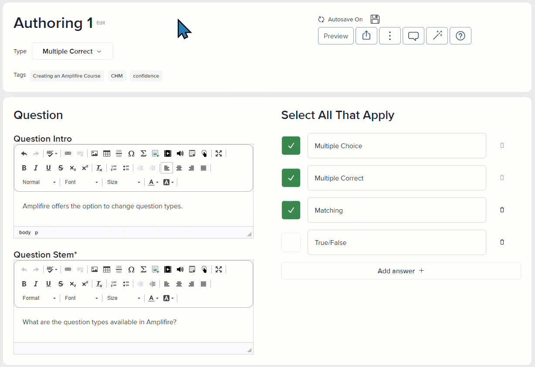Image resolution: width=535 pixels, height=367 pixels.
Task: Click the Preview button
Action: click(336, 36)
